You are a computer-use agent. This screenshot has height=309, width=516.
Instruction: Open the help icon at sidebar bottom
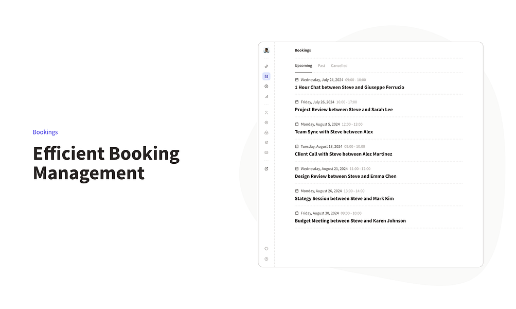point(266,259)
